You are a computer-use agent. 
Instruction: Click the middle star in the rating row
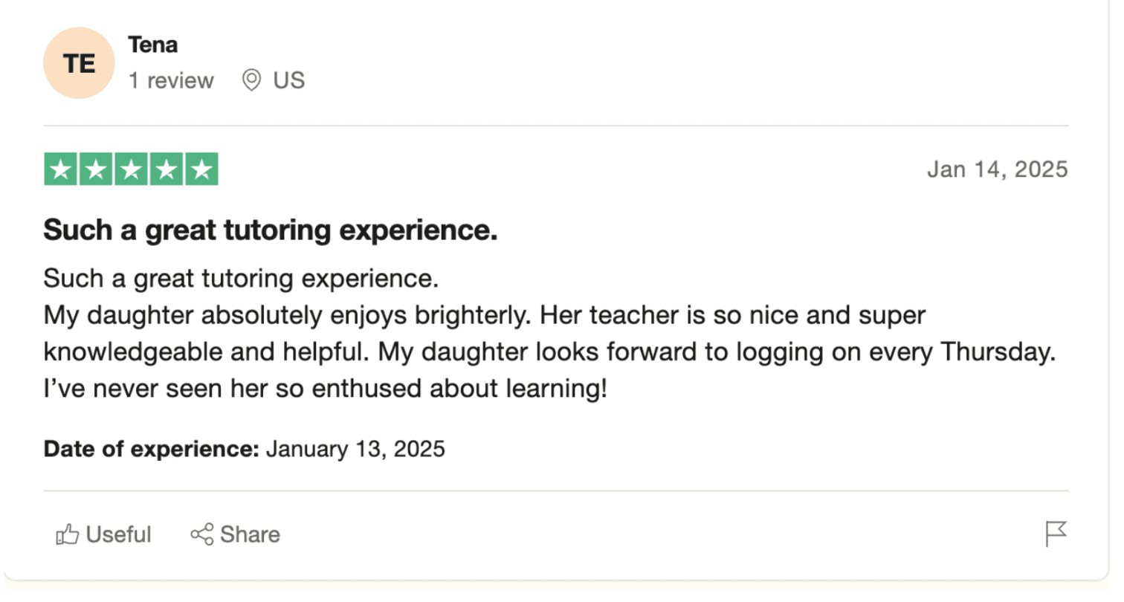tap(131, 169)
